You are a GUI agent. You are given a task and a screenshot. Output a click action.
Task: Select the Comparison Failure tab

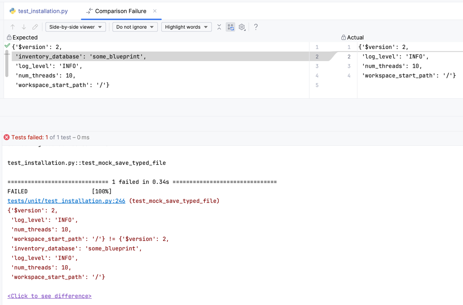point(121,11)
